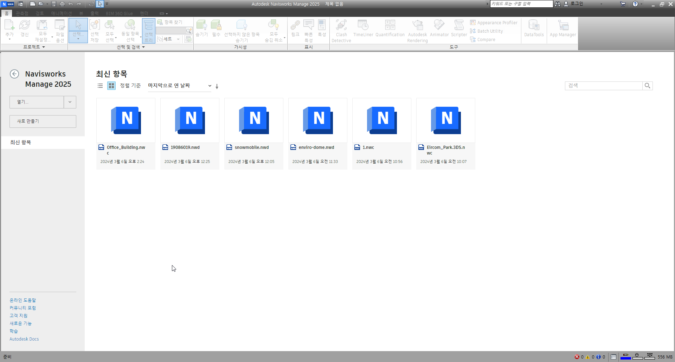This screenshot has height=362, width=675.
Task: Click the 파일 옵션 (File Options) icon
Action: (60, 31)
